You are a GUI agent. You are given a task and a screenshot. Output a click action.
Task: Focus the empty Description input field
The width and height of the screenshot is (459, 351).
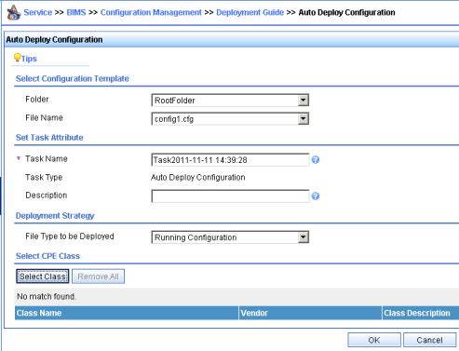coord(230,196)
